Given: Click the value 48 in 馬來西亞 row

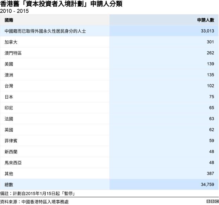Looking at the screenshot, I should [212, 162].
